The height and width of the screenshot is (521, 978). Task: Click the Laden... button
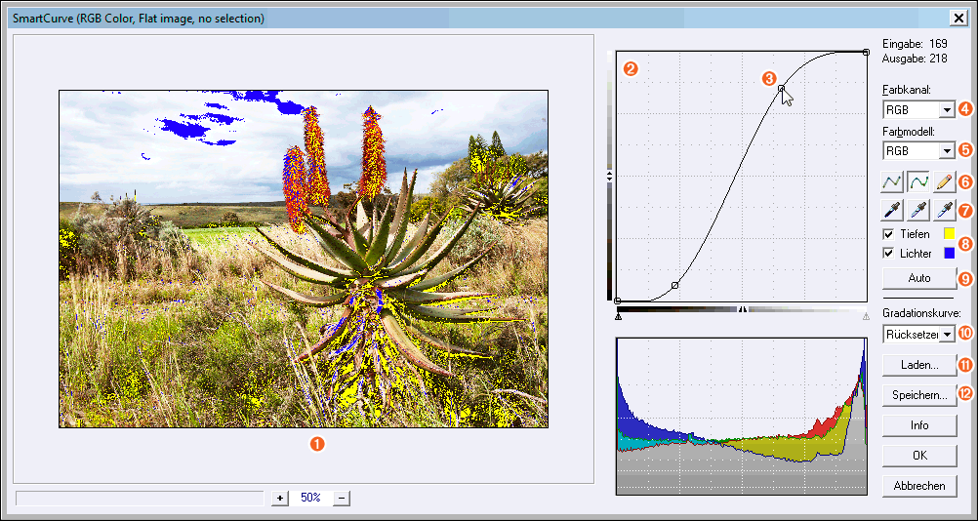click(918, 365)
